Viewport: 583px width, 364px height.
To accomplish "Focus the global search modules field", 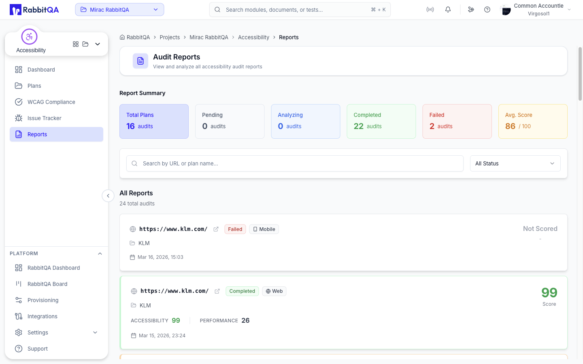I will pos(300,10).
